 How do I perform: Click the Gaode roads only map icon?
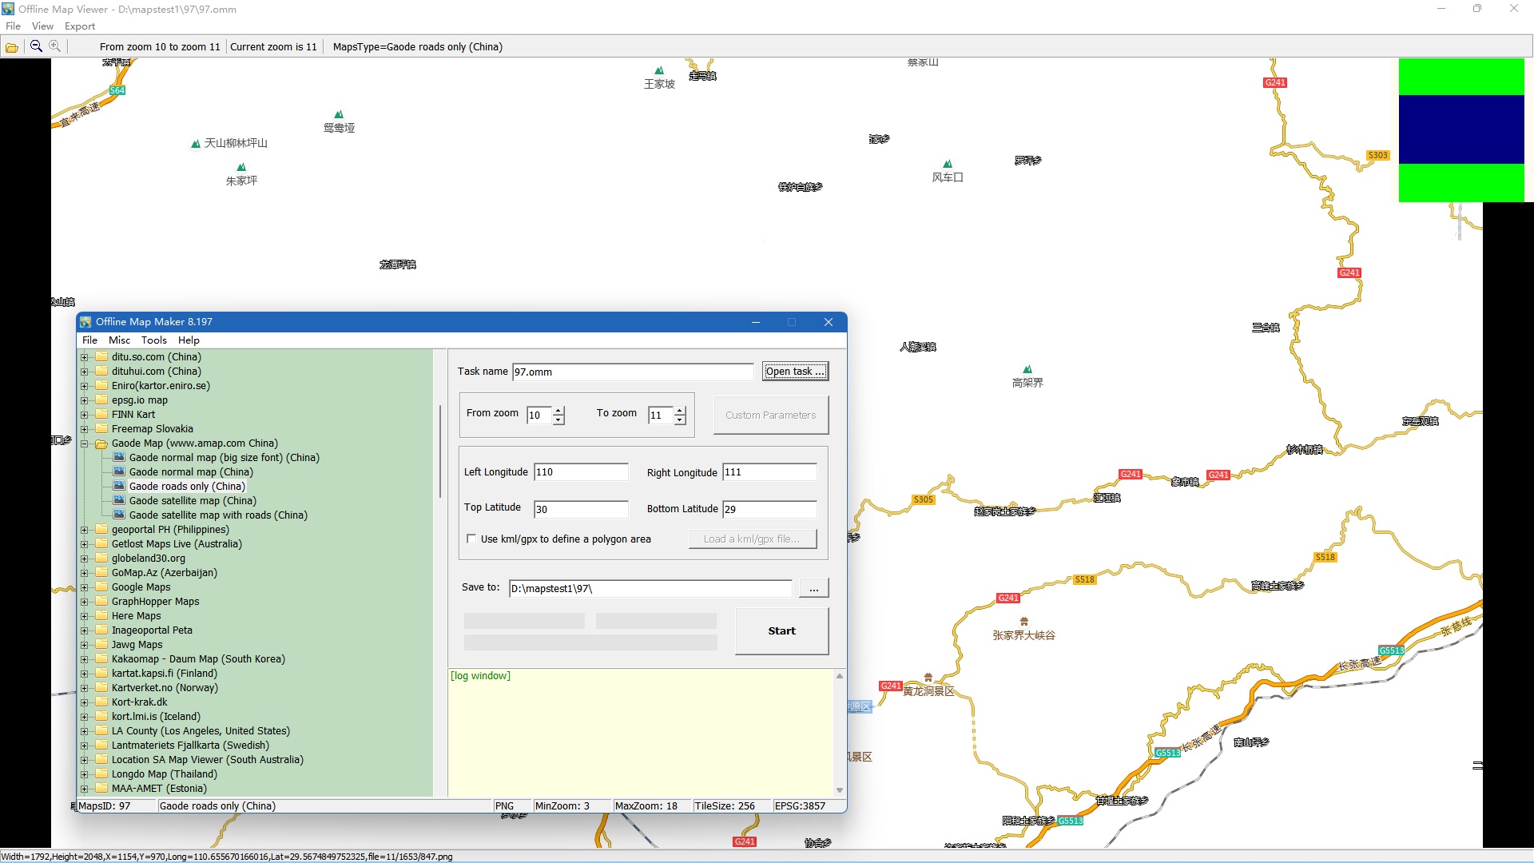coord(119,487)
